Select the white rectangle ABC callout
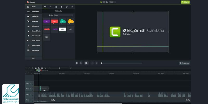Screen dimensions: 208x104 [62, 29]
